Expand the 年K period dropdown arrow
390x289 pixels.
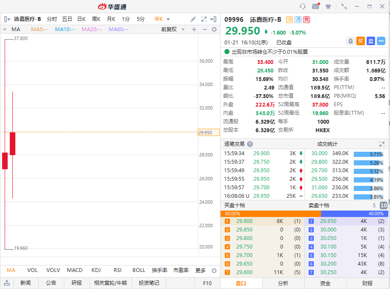click(168, 19)
